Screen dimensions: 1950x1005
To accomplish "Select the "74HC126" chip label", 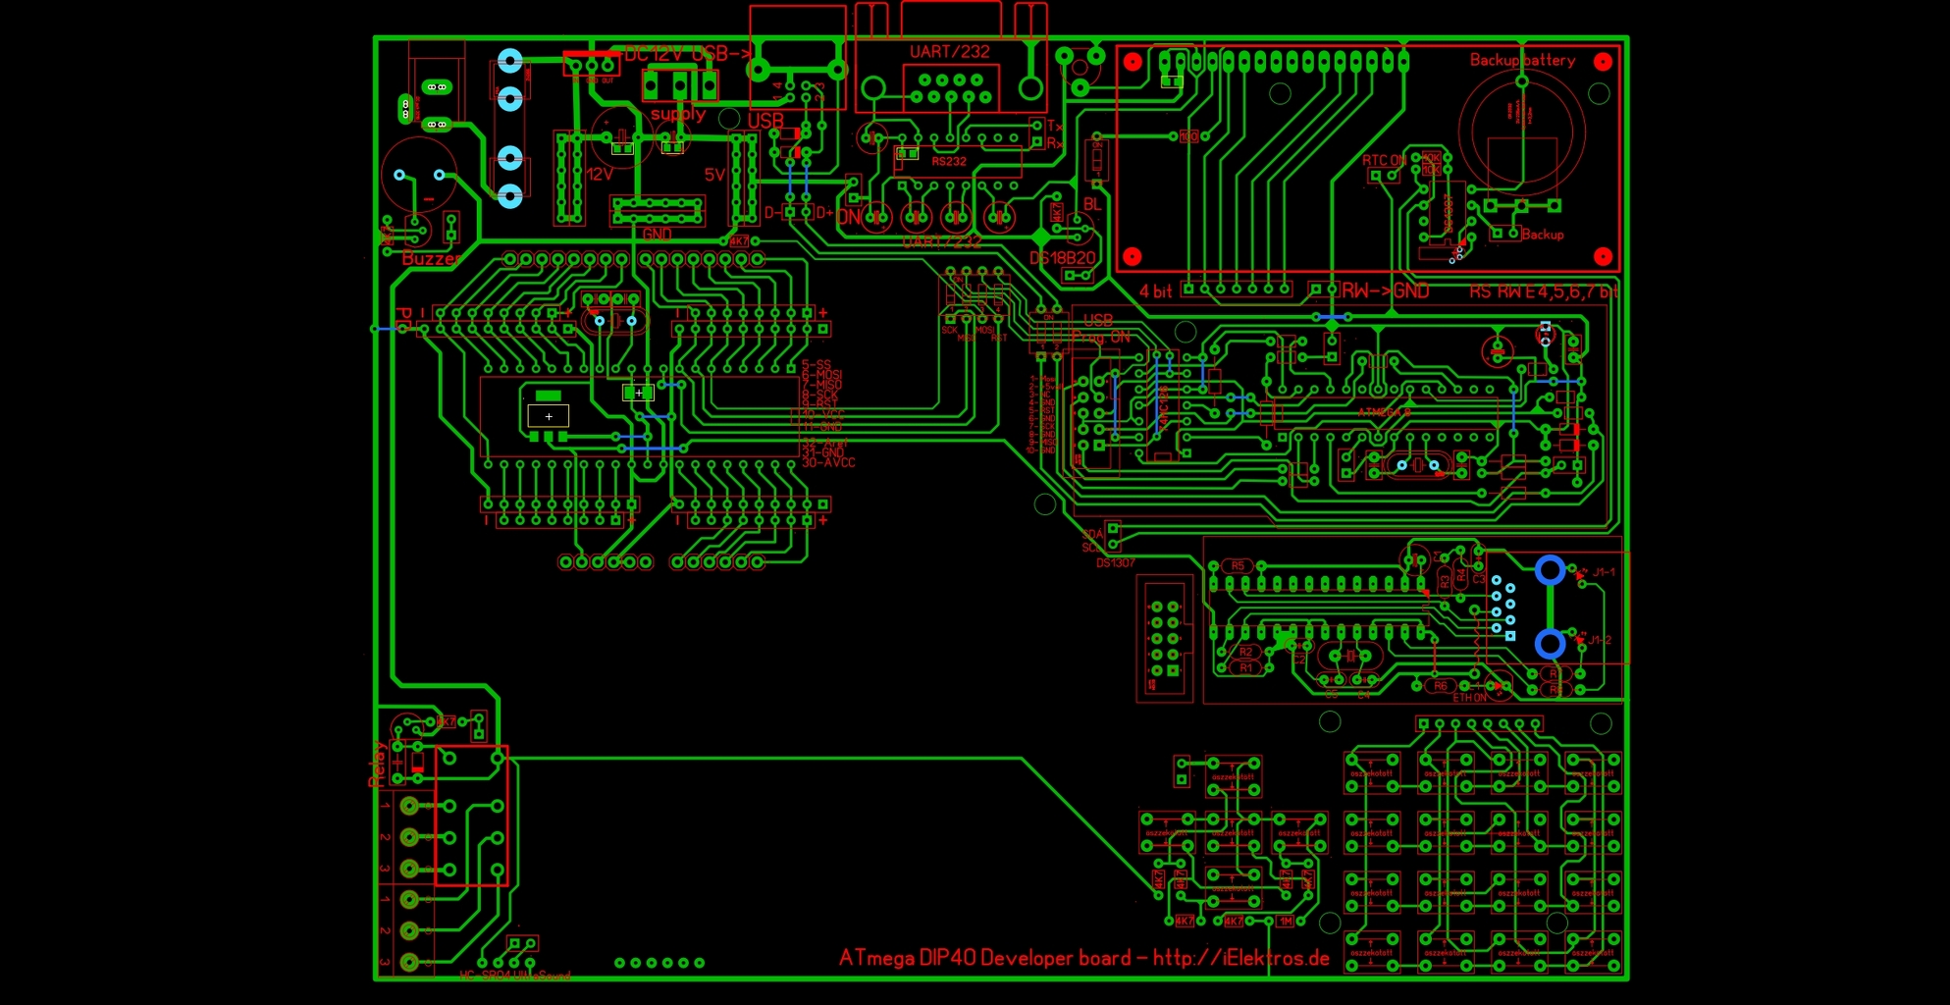I will tap(1164, 407).
